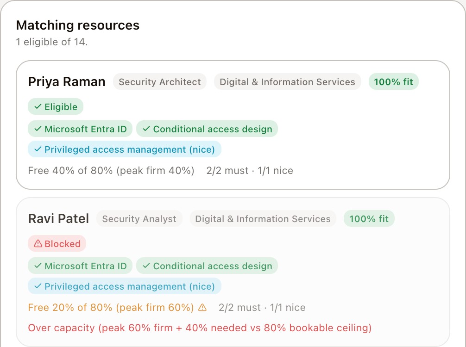The width and height of the screenshot is (466, 347).
Task: Click 'Free 40% of 80% (peak firm 40%)' text
Action: 111,171
